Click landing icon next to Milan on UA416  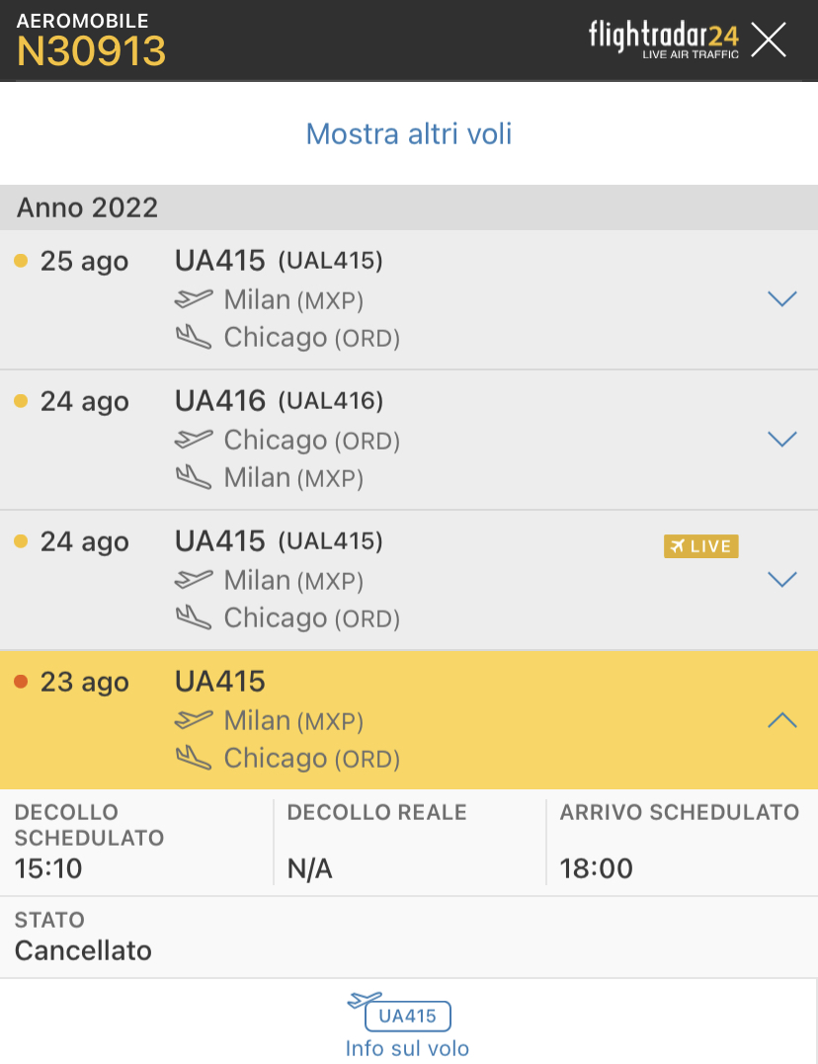(194, 477)
